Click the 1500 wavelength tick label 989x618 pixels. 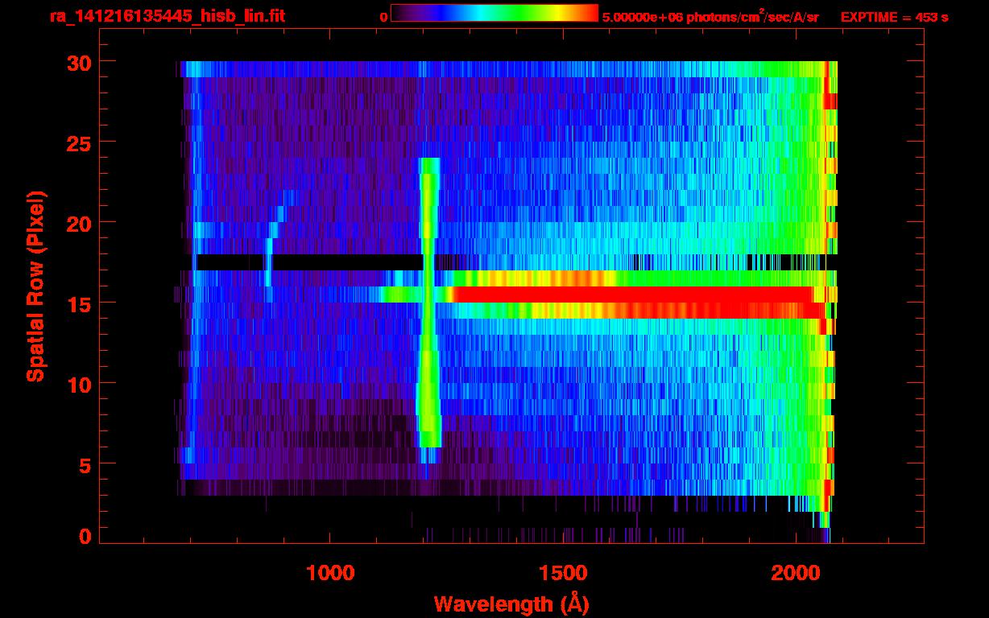pos(563,573)
